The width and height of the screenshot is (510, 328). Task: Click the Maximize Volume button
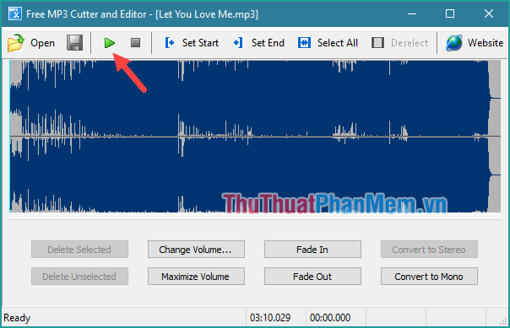coord(196,277)
